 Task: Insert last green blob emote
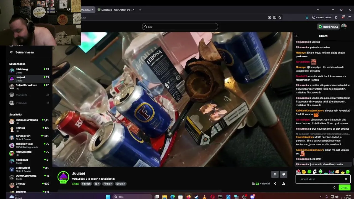coord(348,172)
